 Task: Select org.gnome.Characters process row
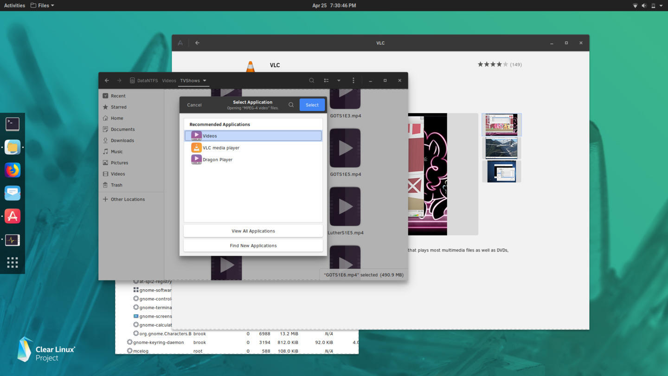(237, 334)
